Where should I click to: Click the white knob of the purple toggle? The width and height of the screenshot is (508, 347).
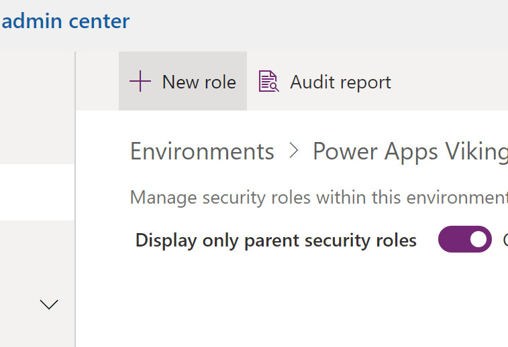pyautogui.click(x=478, y=239)
